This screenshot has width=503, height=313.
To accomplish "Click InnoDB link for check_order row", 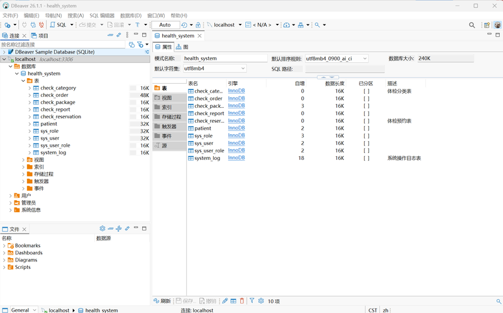I will pos(236,98).
